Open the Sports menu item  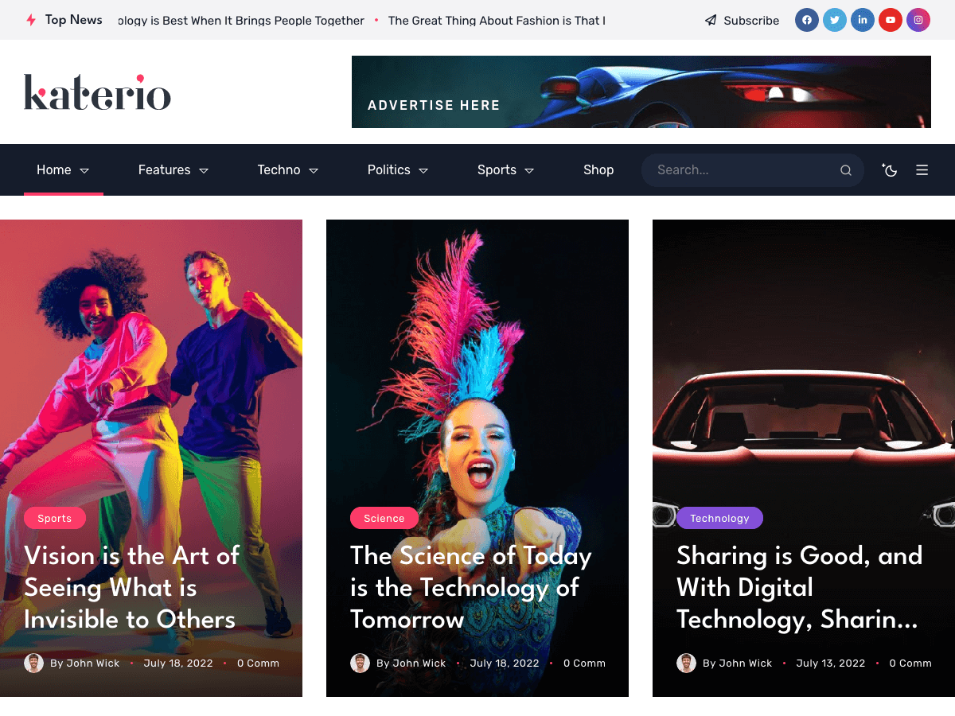(497, 169)
